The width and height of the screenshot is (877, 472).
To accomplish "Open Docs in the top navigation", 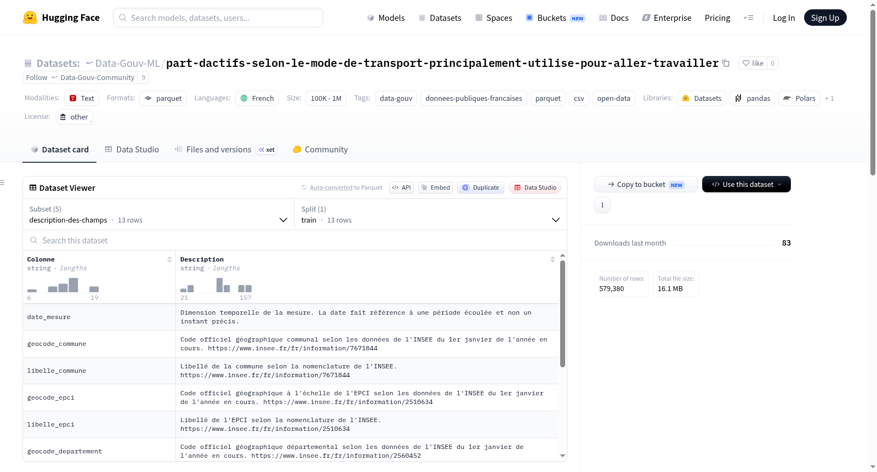I will click(x=614, y=18).
